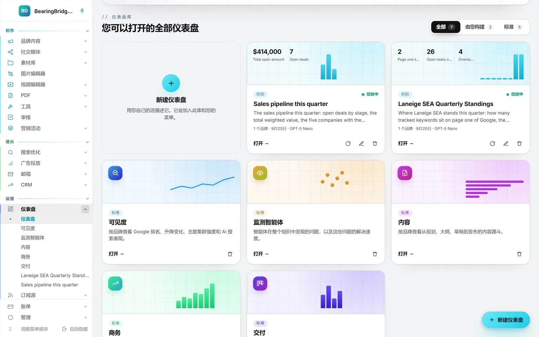The width and height of the screenshot is (539, 337).
Task: Click the plus icon for 新建仪表盘
Action: [x=171, y=83]
